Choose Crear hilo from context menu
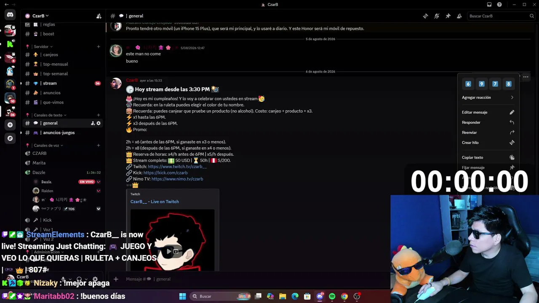 click(488, 143)
